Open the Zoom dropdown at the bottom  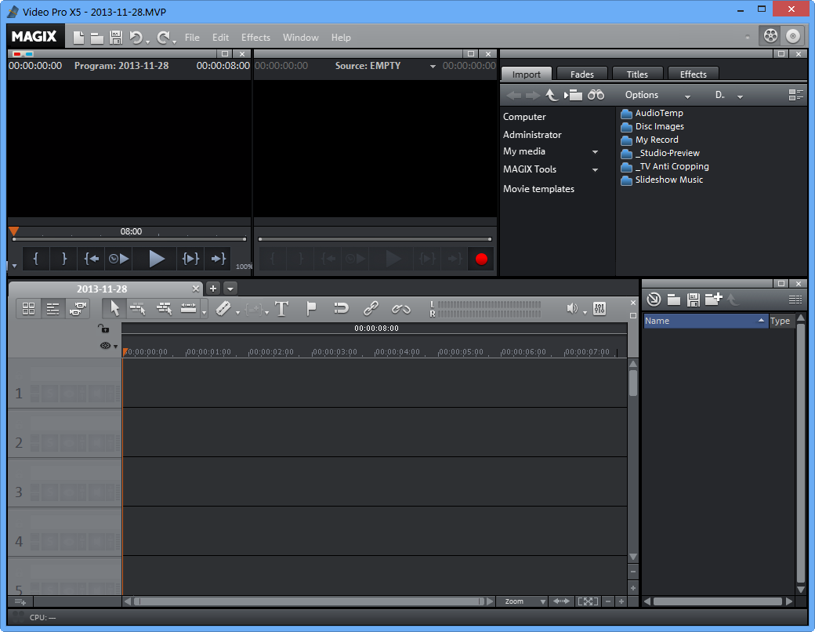pyautogui.click(x=522, y=601)
